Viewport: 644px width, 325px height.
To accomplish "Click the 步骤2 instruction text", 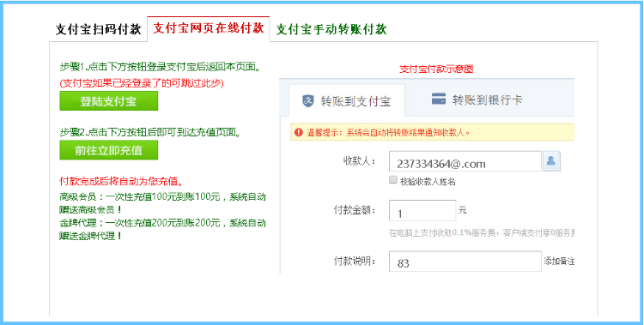I will pos(150,132).
